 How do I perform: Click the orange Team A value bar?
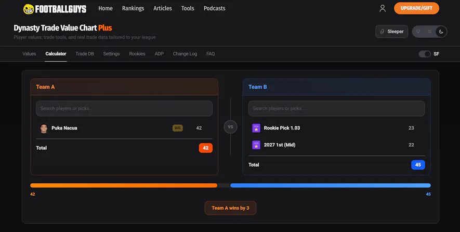coord(124,185)
